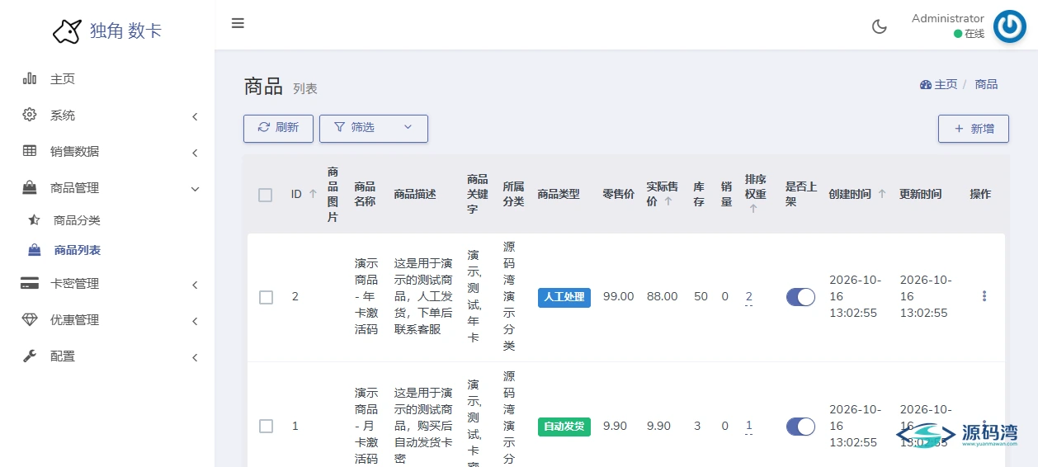The image size is (1038, 467).
Task: Expand the 配置 menu chevron
Action: tap(195, 357)
